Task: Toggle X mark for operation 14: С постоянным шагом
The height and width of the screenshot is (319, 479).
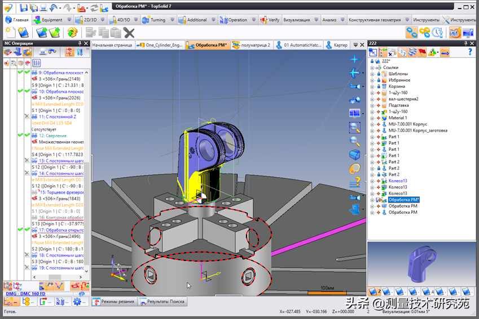Action: click(x=27, y=173)
